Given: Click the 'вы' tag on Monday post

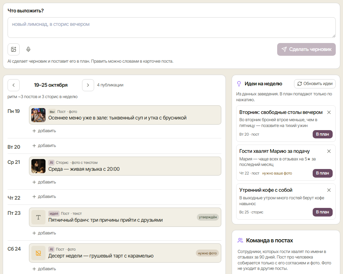Looking at the screenshot, I should [52, 112].
